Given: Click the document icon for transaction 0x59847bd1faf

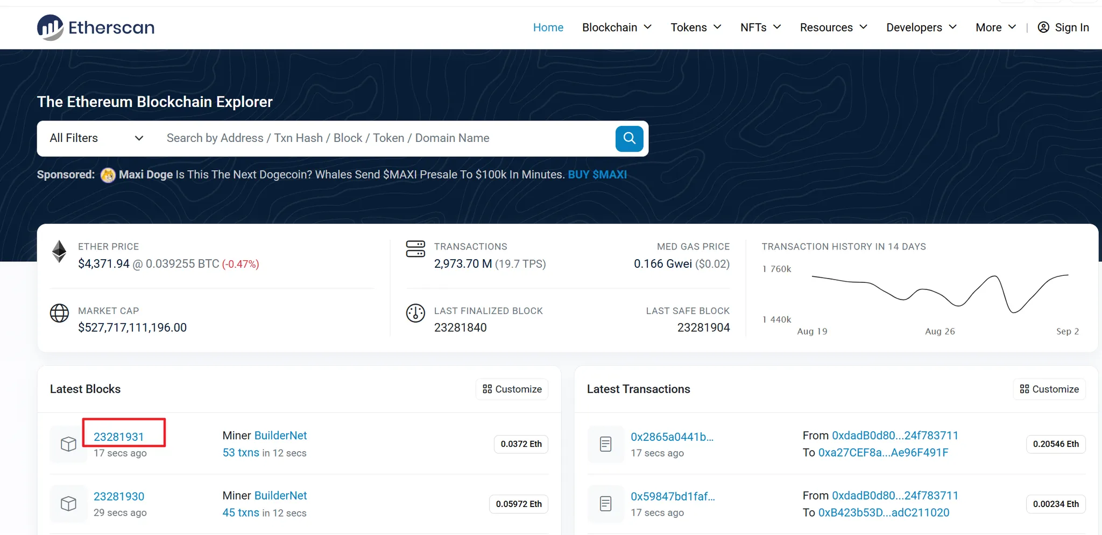Looking at the screenshot, I should click(605, 504).
